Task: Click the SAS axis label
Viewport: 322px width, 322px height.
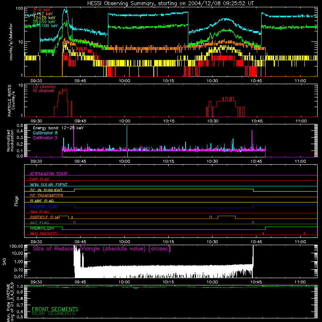Action: [4, 262]
